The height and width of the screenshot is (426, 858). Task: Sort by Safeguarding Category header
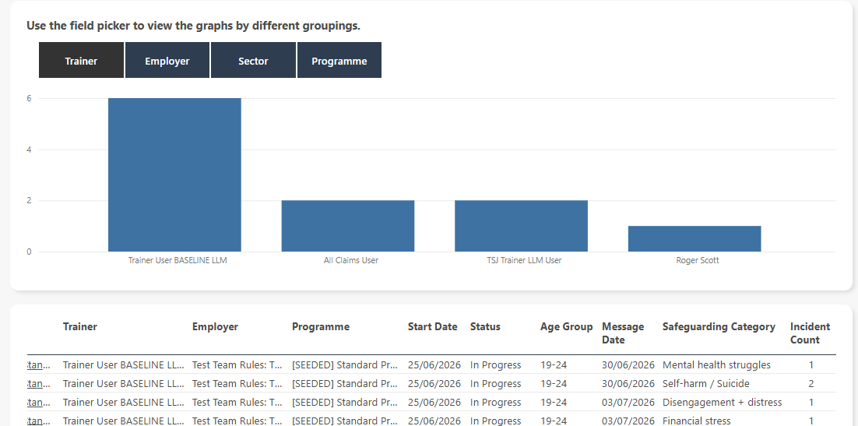(x=719, y=327)
